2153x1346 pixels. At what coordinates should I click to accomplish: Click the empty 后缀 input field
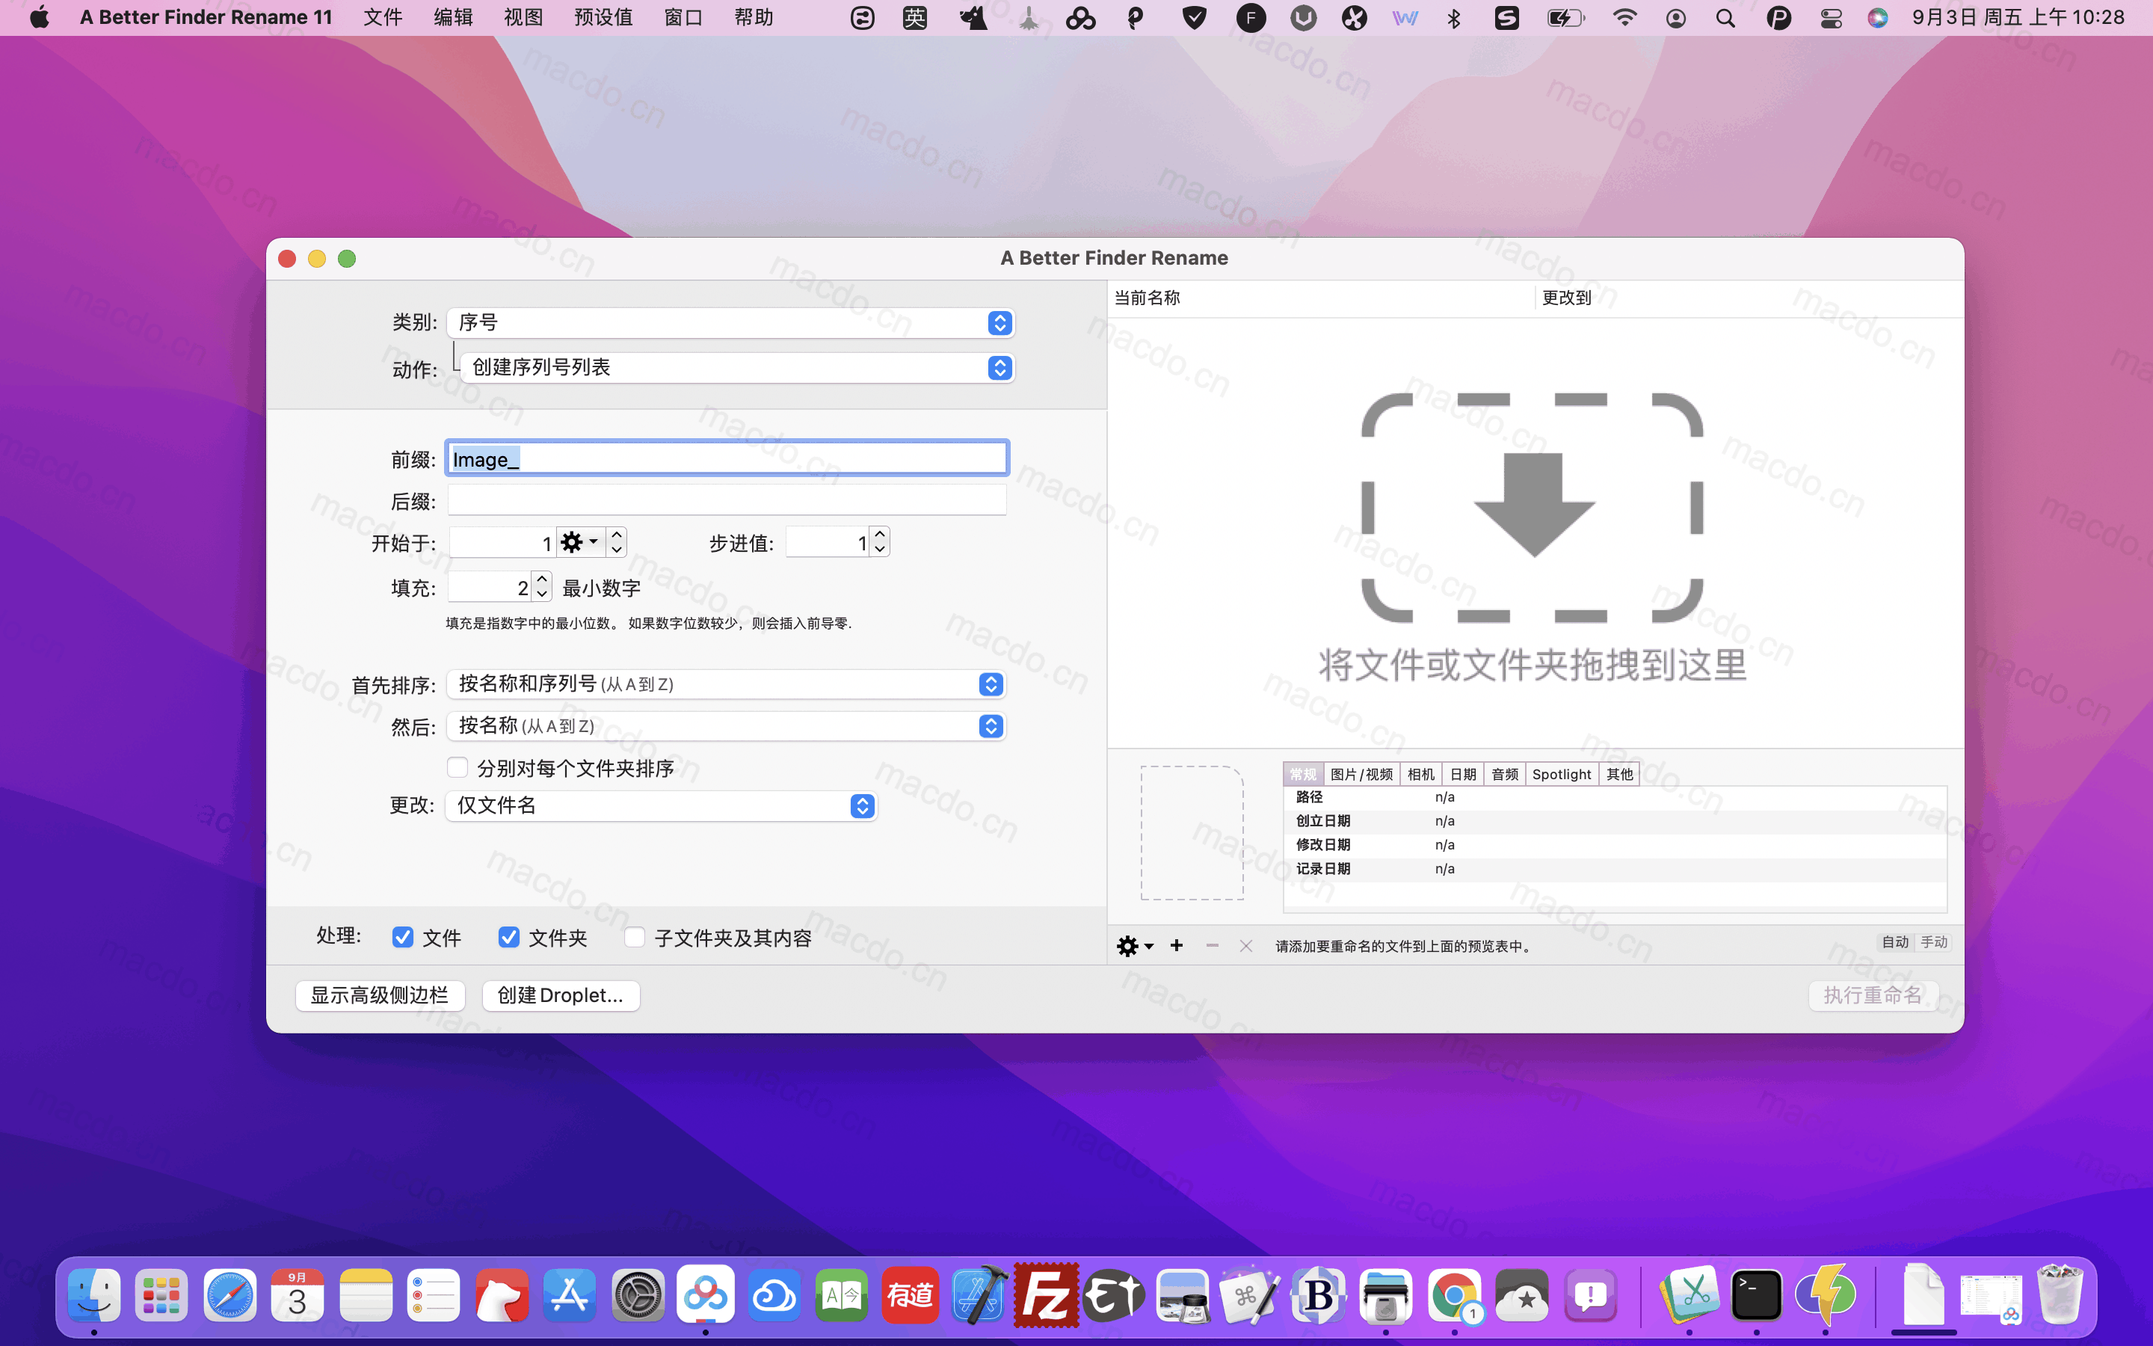(727, 500)
